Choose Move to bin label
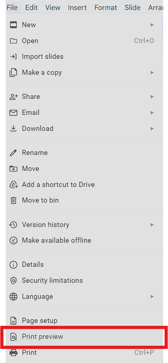Screen dimensions: 168x363 point(40,200)
